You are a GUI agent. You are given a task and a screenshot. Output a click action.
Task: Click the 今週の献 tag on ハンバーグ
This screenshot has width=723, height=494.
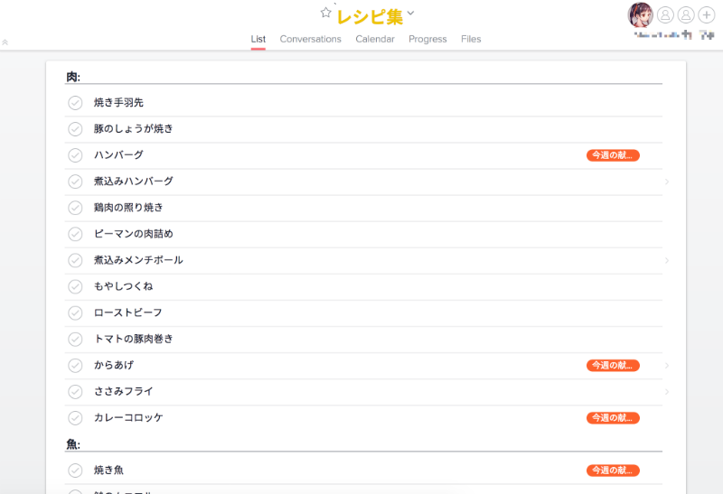tap(613, 155)
